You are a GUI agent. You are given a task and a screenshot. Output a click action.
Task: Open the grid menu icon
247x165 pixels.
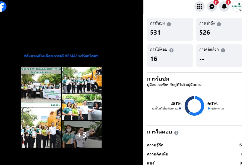pyautogui.click(x=199, y=6)
